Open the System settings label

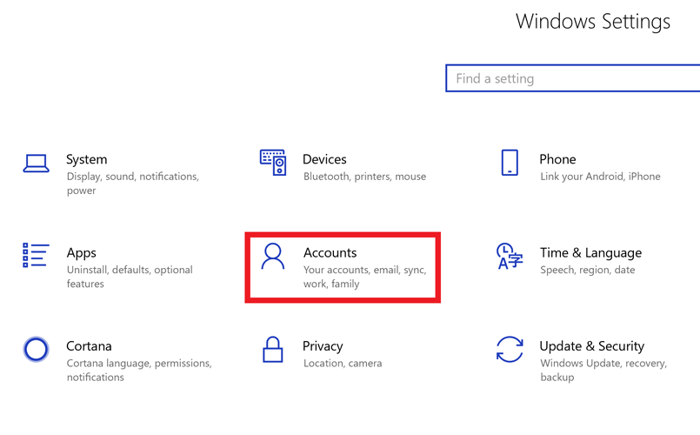tap(87, 159)
